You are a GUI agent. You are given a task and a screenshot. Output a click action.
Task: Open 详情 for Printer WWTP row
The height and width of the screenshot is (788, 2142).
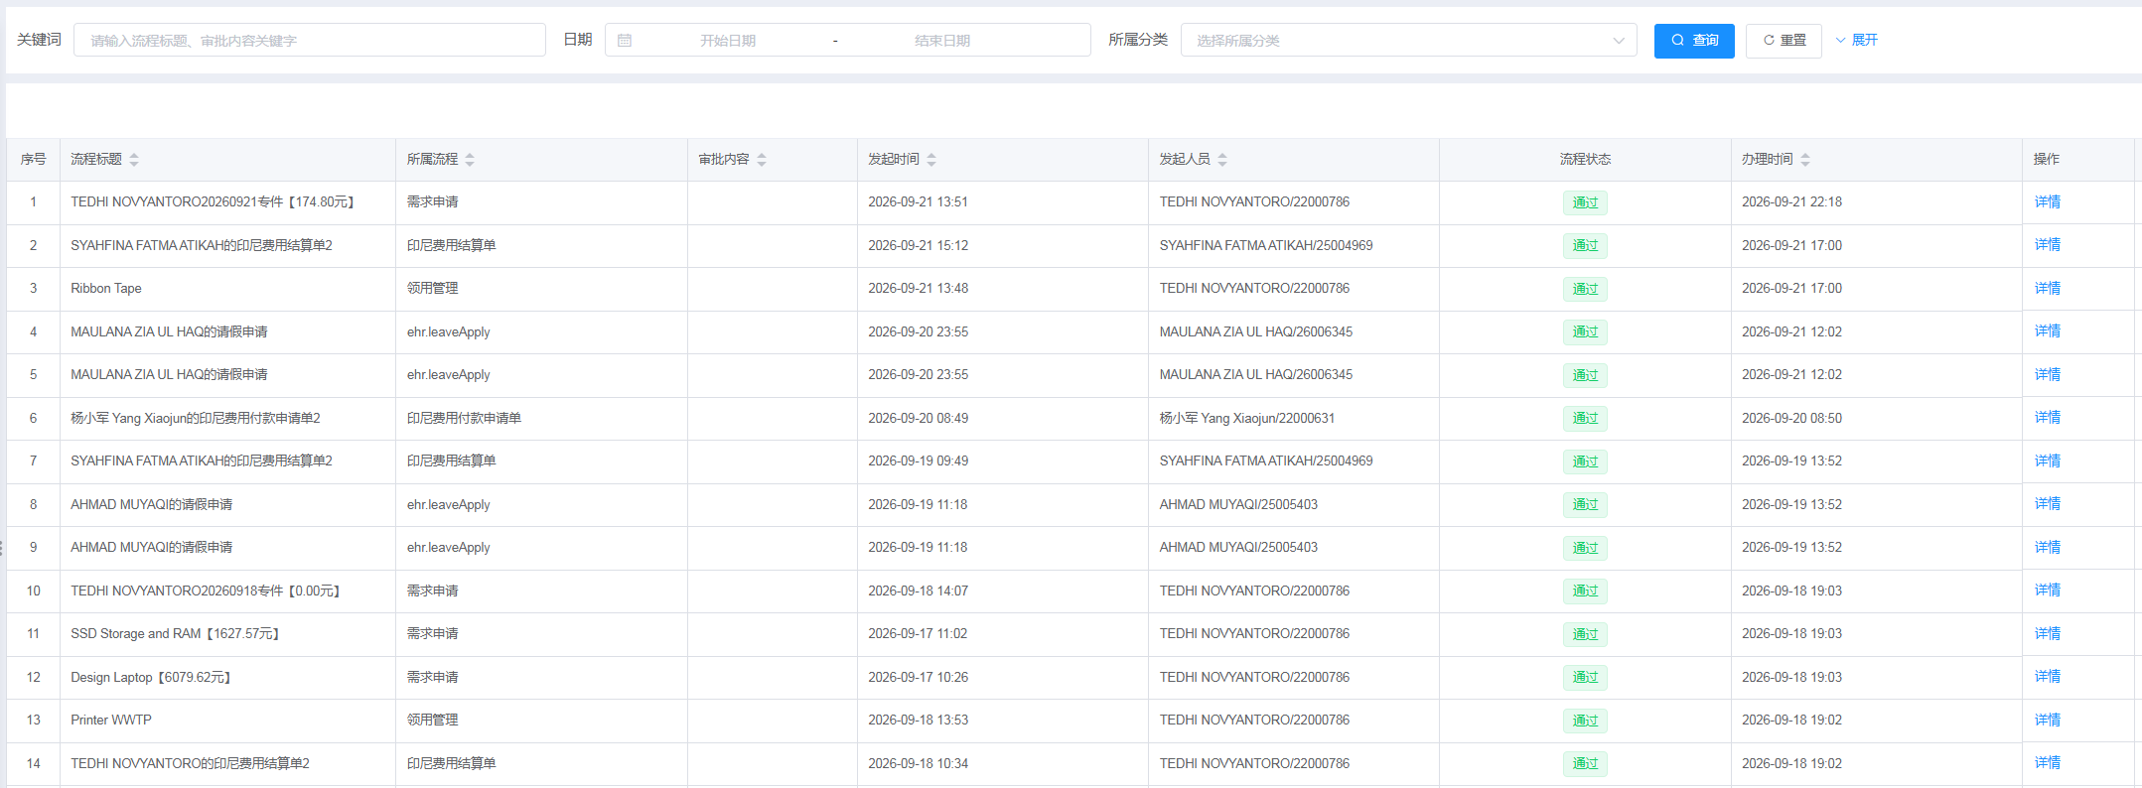(2048, 721)
